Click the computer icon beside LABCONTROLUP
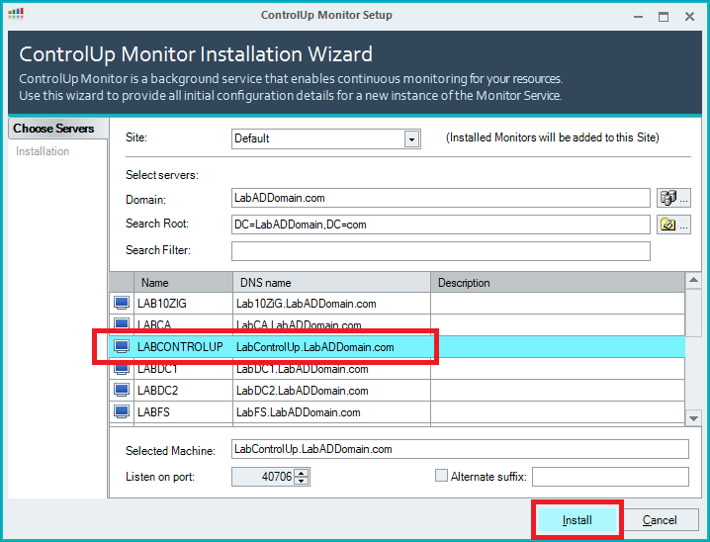The height and width of the screenshot is (542, 710). pos(122,347)
